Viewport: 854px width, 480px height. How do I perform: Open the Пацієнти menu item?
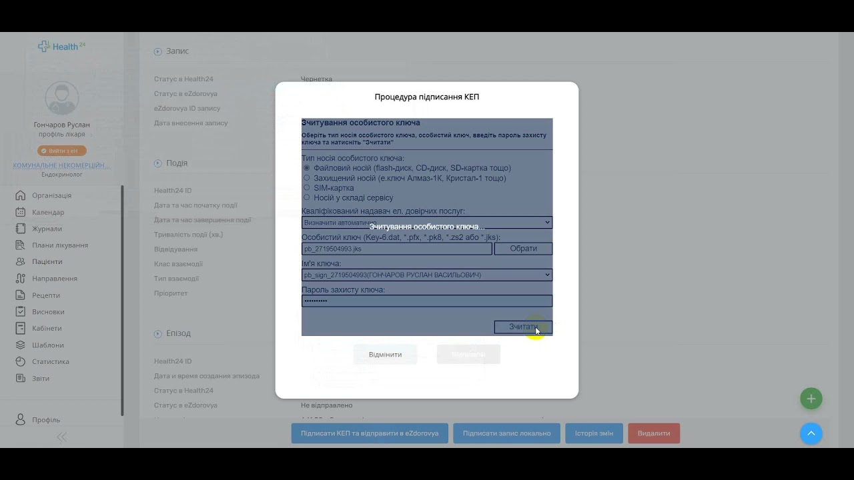47,262
